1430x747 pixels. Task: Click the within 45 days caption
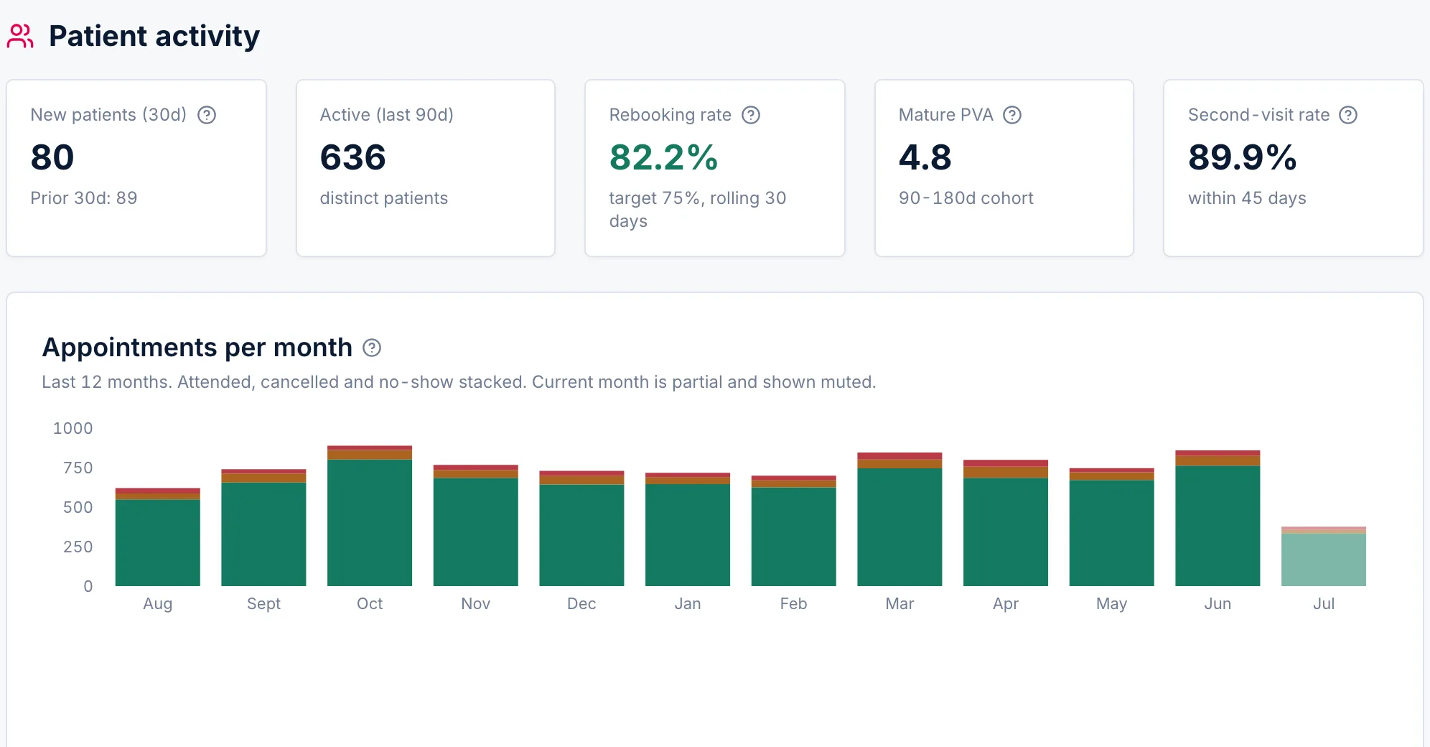[x=1247, y=198]
